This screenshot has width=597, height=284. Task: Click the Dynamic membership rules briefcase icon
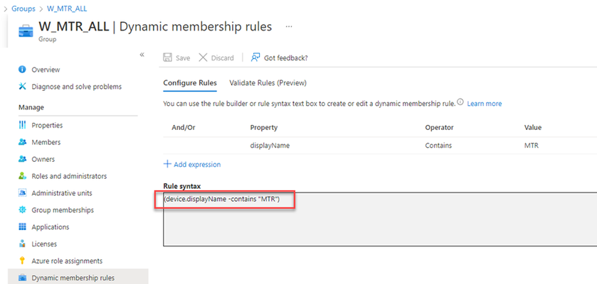[x=23, y=278]
